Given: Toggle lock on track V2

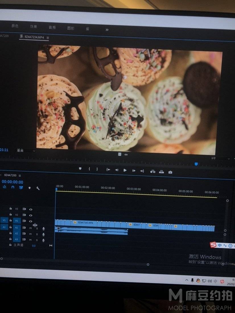Looking at the screenshot, I should tap(11, 214).
